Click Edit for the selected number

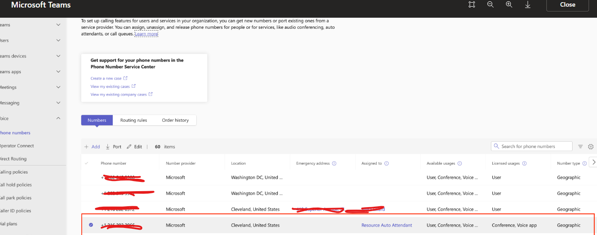coord(134,146)
